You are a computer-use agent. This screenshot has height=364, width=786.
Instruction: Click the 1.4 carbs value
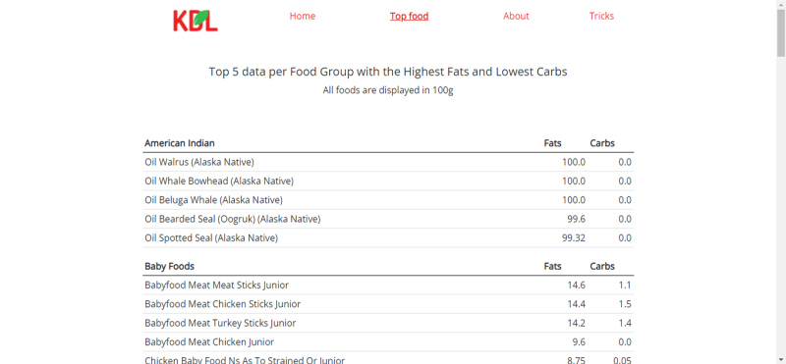pos(625,324)
